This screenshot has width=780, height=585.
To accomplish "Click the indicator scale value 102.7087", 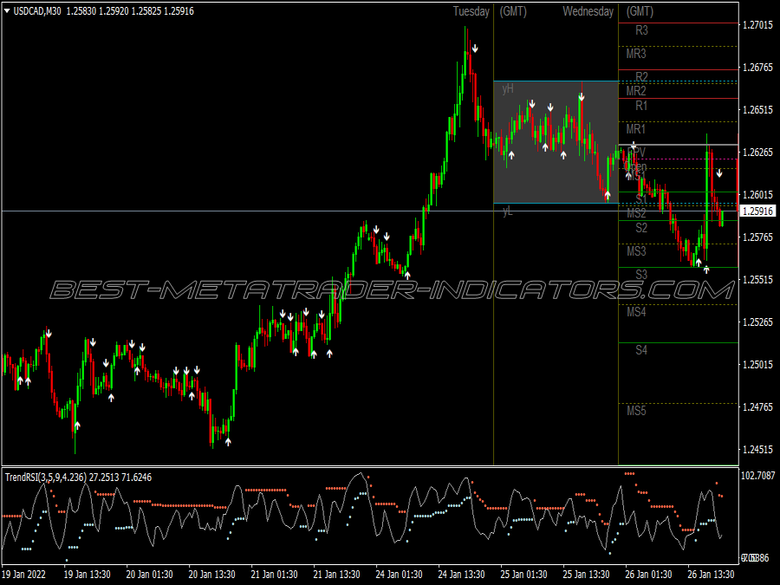I will pyautogui.click(x=758, y=476).
